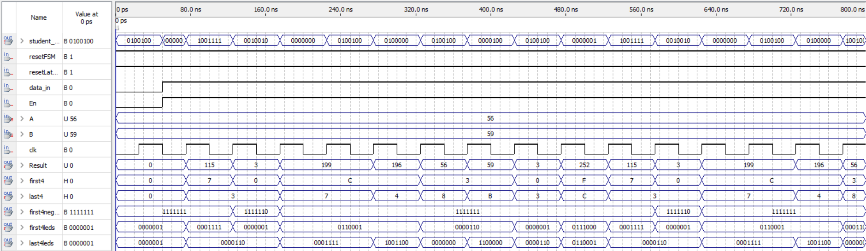Click the 0 ps time cursor handle
The width and height of the screenshot is (866, 251).
pyautogui.click(x=117, y=27)
